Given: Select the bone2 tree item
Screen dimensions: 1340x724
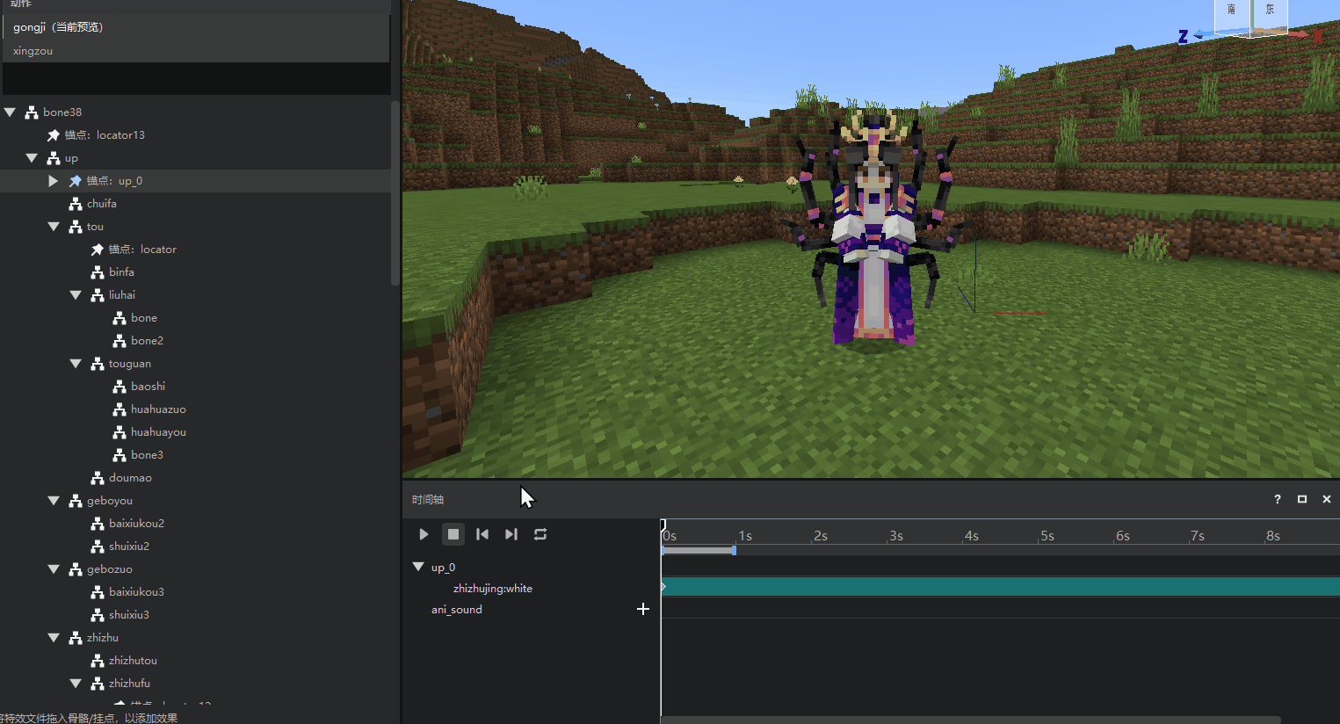Looking at the screenshot, I should 147,341.
